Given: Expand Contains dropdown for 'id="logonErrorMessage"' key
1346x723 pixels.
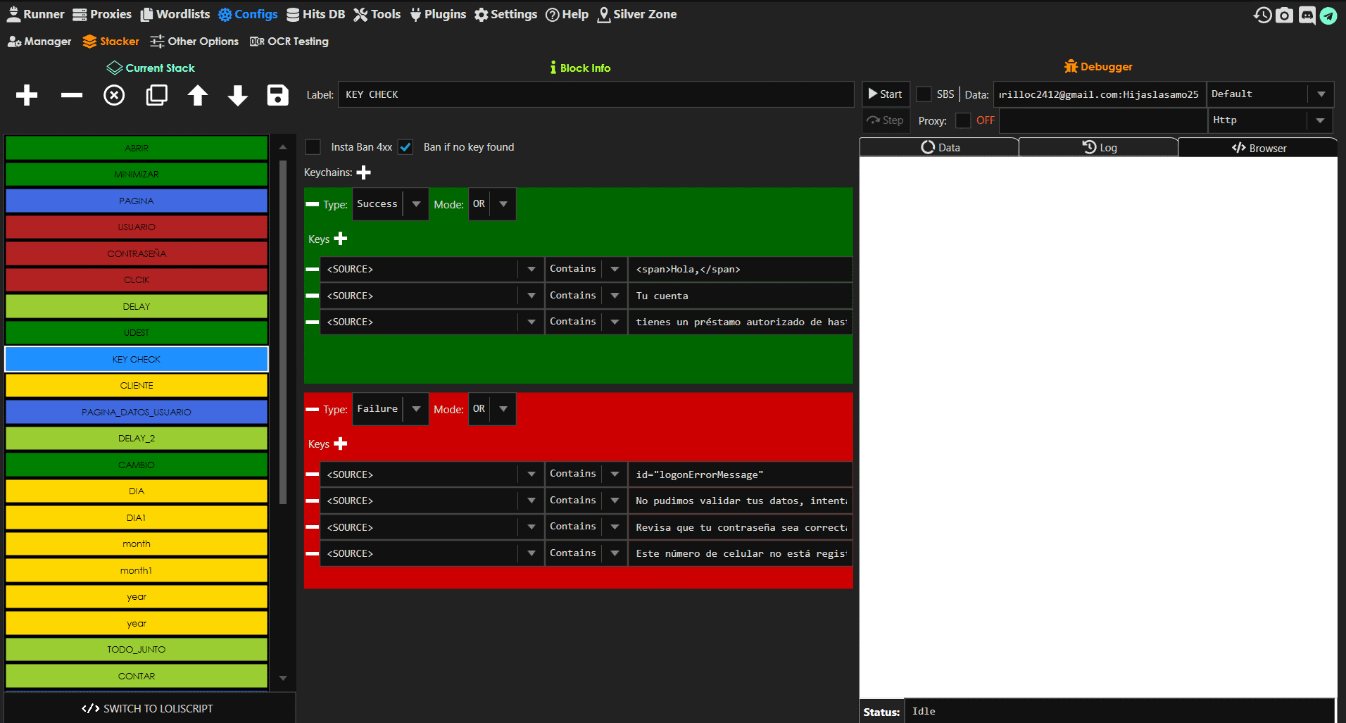Looking at the screenshot, I should coord(615,474).
